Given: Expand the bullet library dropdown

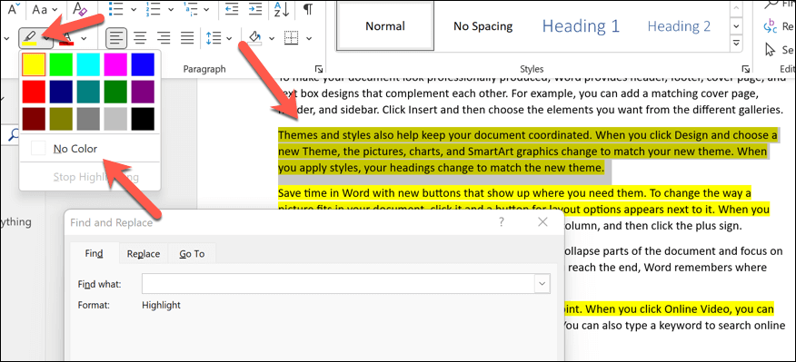Looking at the screenshot, I should point(133,9).
